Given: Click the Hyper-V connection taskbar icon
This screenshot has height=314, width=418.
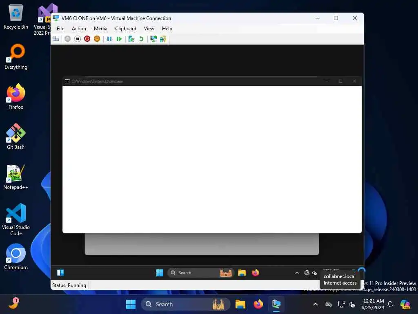Looking at the screenshot, I should pyautogui.click(x=276, y=304).
